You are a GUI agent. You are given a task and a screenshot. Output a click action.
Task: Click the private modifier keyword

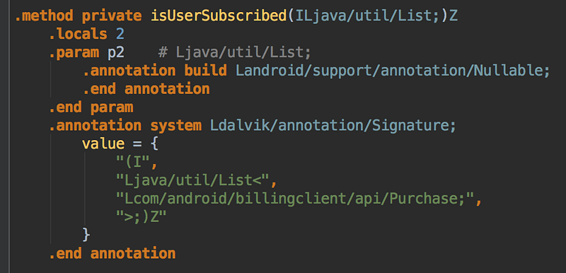112,16
